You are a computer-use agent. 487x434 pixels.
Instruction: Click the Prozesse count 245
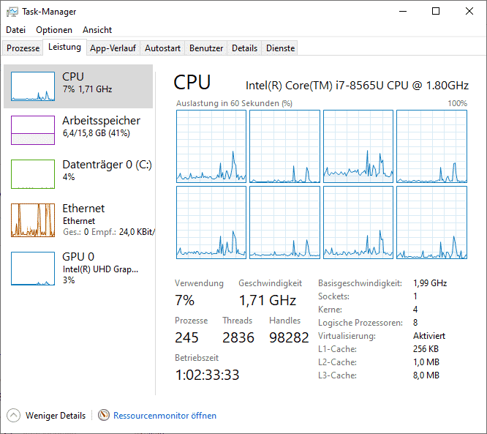click(x=186, y=337)
